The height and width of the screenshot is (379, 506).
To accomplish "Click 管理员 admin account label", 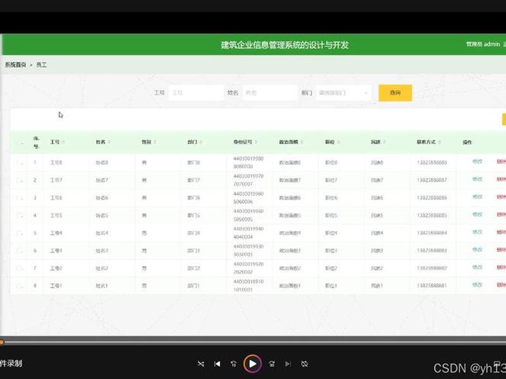I will click(x=483, y=44).
